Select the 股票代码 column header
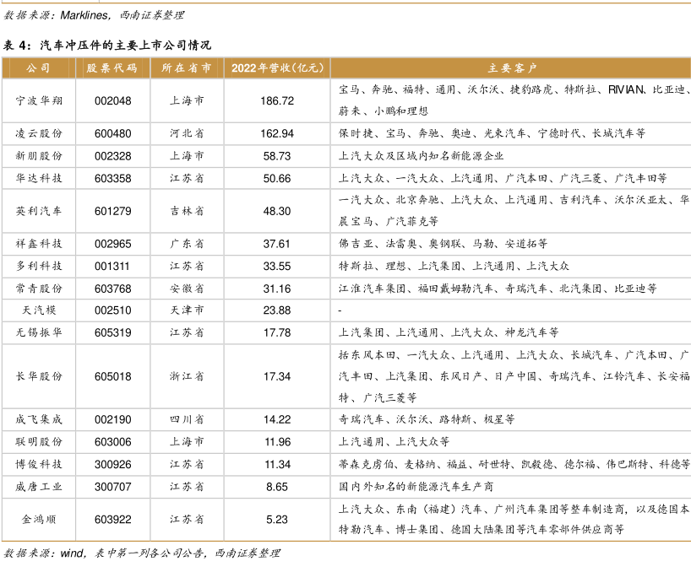The height and width of the screenshot is (572, 691). 112,67
